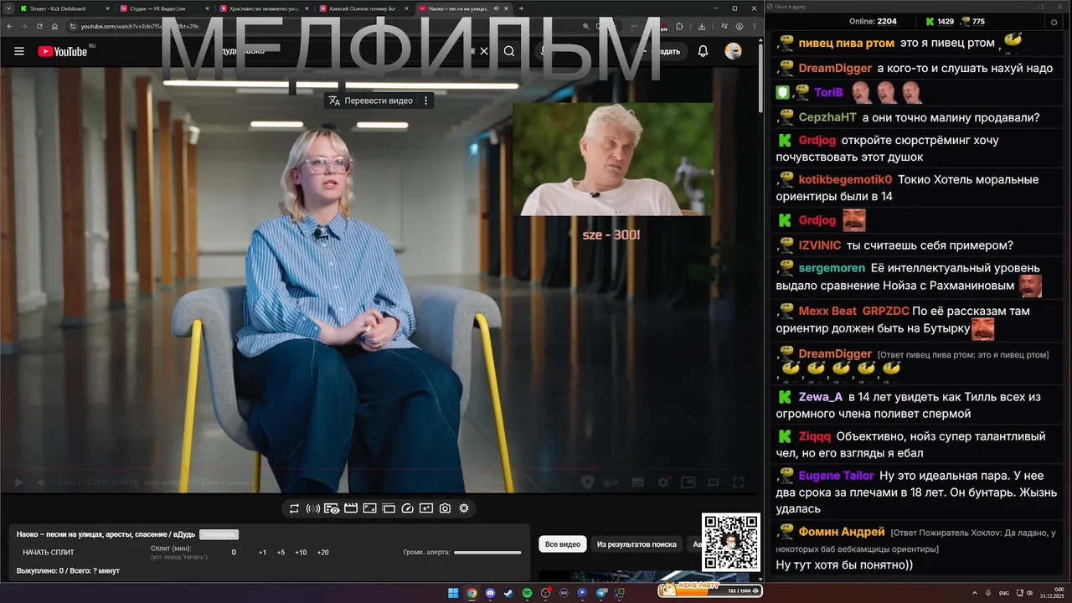Go back in browser navigation
Image resolution: width=1072 pixels, height=603 pixels.
(x=9, y=26)
